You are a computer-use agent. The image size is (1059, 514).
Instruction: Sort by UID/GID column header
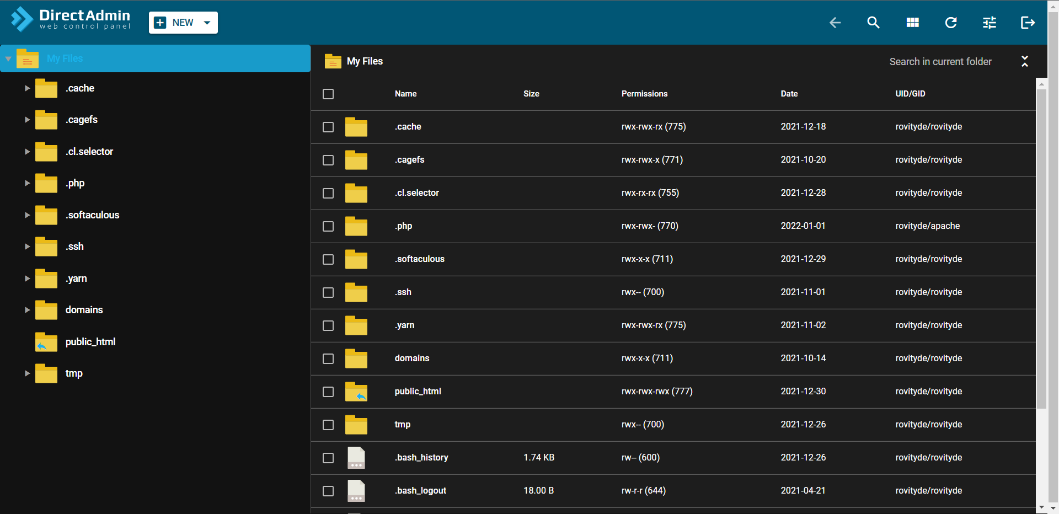coord(910,94)
